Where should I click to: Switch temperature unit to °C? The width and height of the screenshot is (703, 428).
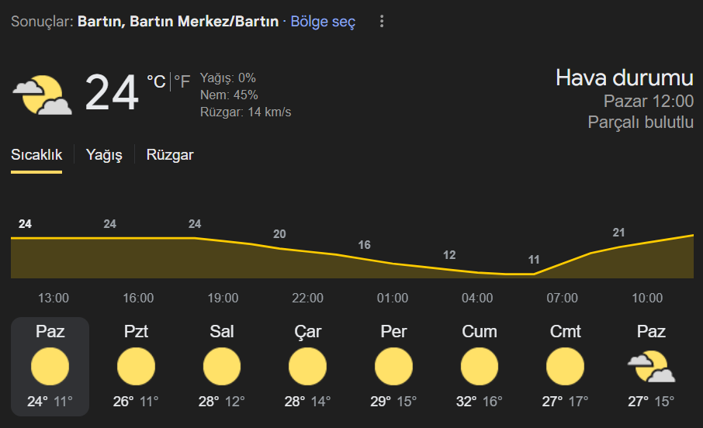click(157, 81)
